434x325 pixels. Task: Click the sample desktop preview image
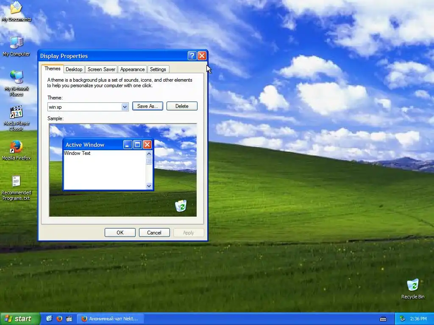click(123, 170)
